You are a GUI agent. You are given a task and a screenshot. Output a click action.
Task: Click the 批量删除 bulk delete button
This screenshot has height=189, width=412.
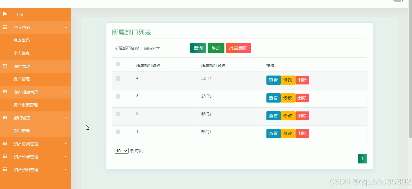(238, 48)
